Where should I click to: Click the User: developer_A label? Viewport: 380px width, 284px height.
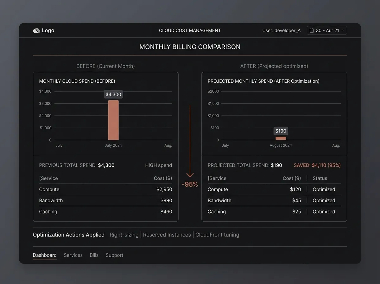(x=282, y=30)
